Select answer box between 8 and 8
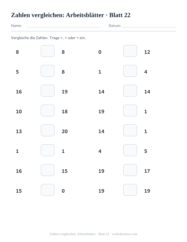 coord(48,51)
